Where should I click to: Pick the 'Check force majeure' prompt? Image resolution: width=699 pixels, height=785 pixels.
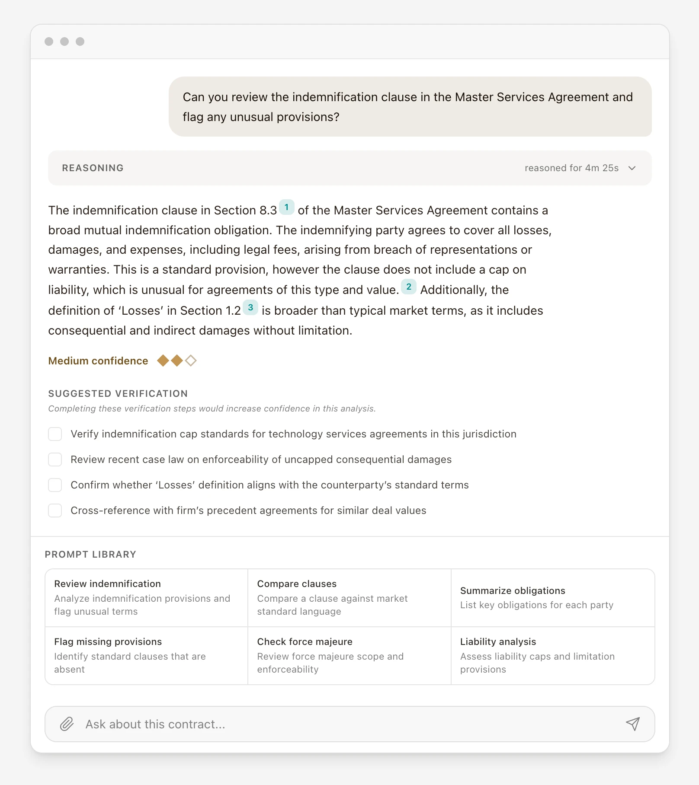pos(349,656)
